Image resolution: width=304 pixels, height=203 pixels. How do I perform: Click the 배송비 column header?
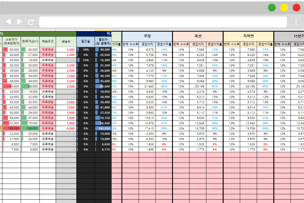click(x=66, y=42)
